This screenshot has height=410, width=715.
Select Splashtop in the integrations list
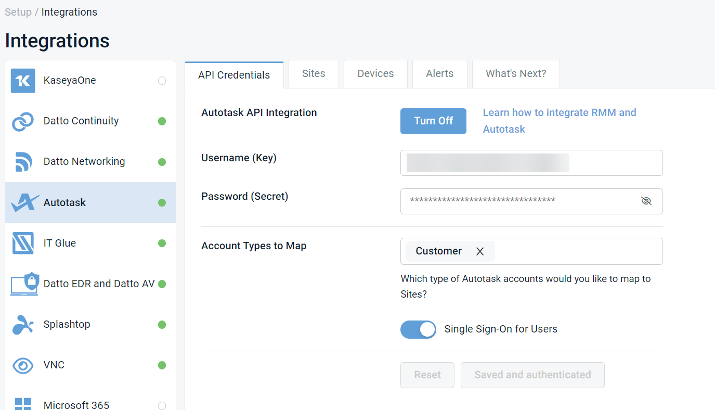pyautogui.click(x=90, y=325)
